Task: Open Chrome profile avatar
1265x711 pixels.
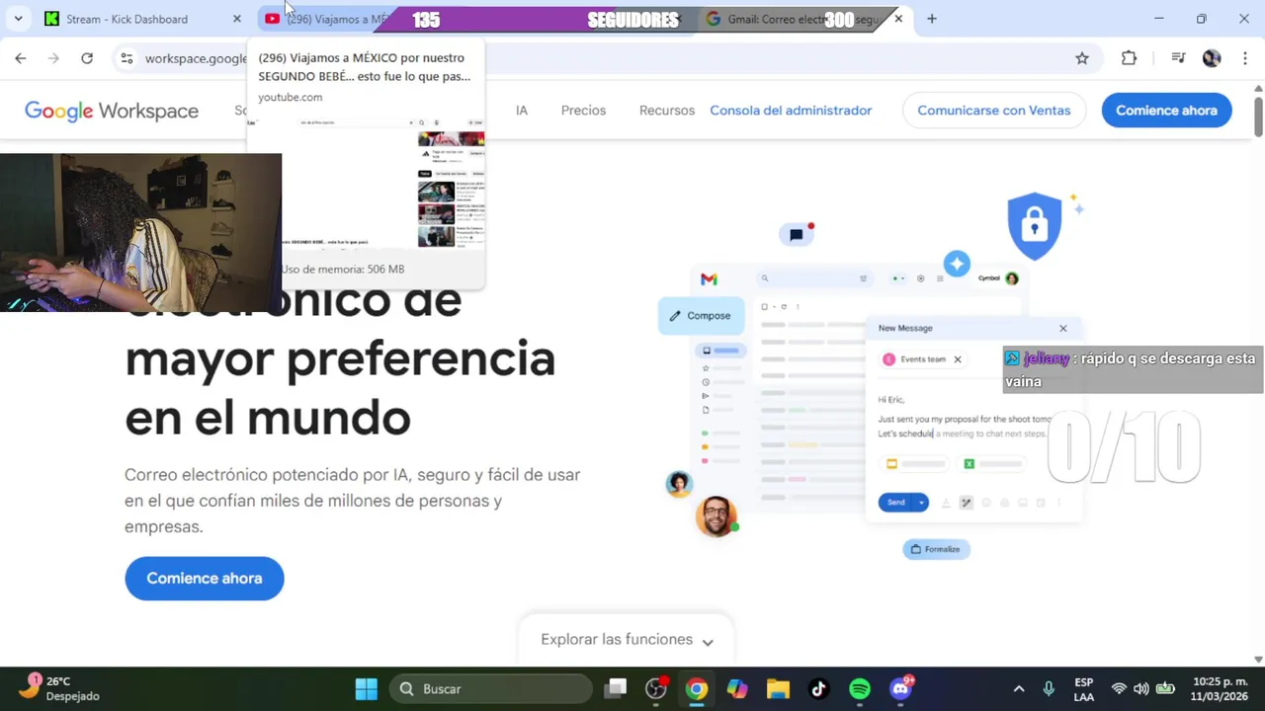Action: coord(1212,58)
